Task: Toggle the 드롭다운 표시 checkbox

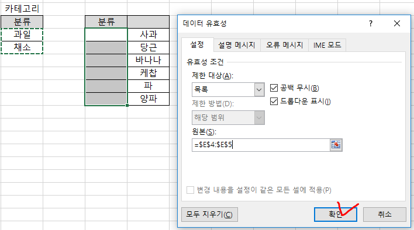Action: coord(274,101)
